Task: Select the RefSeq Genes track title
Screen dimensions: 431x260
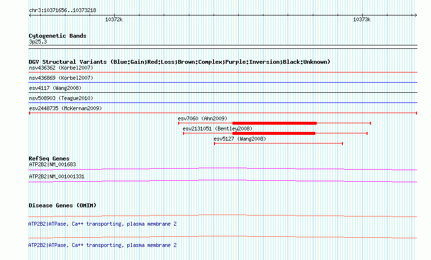Action: 49,159
